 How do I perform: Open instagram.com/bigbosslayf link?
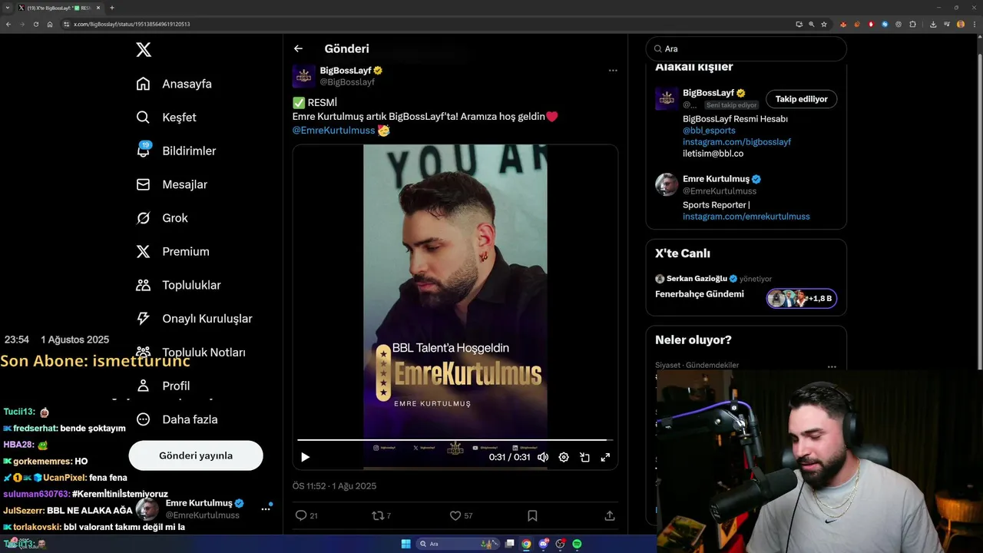736,142
